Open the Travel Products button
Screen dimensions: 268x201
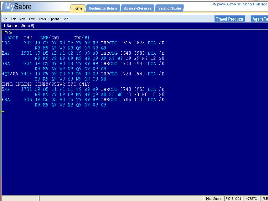[230, 19]
